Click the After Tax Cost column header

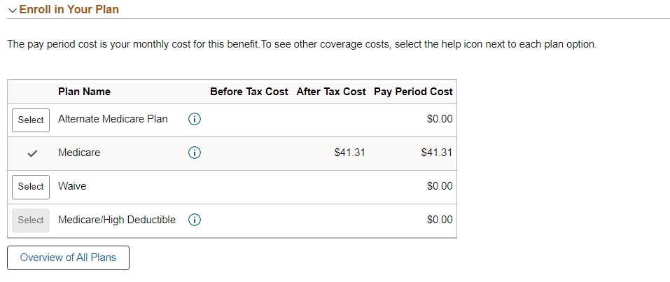pyautogui.click(x=331, y=92)
